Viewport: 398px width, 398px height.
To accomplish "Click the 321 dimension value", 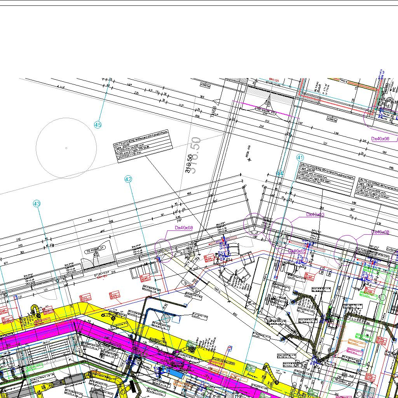I will (x=326, y=143).
